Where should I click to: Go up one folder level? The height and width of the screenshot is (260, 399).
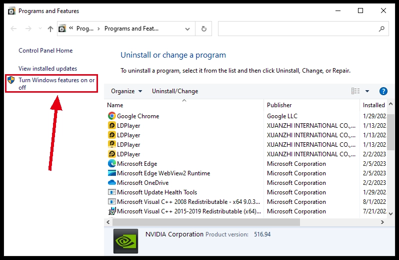[x=50, y=29]
